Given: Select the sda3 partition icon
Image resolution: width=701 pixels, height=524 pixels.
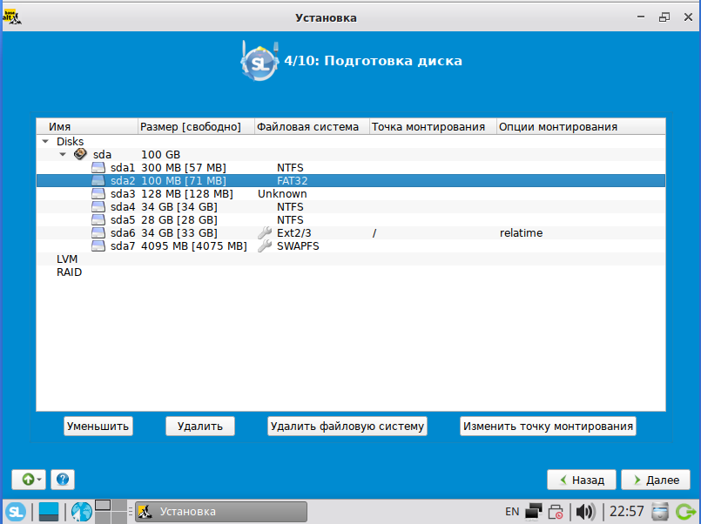Looking at the screenshot, I should tap(98, 194).
